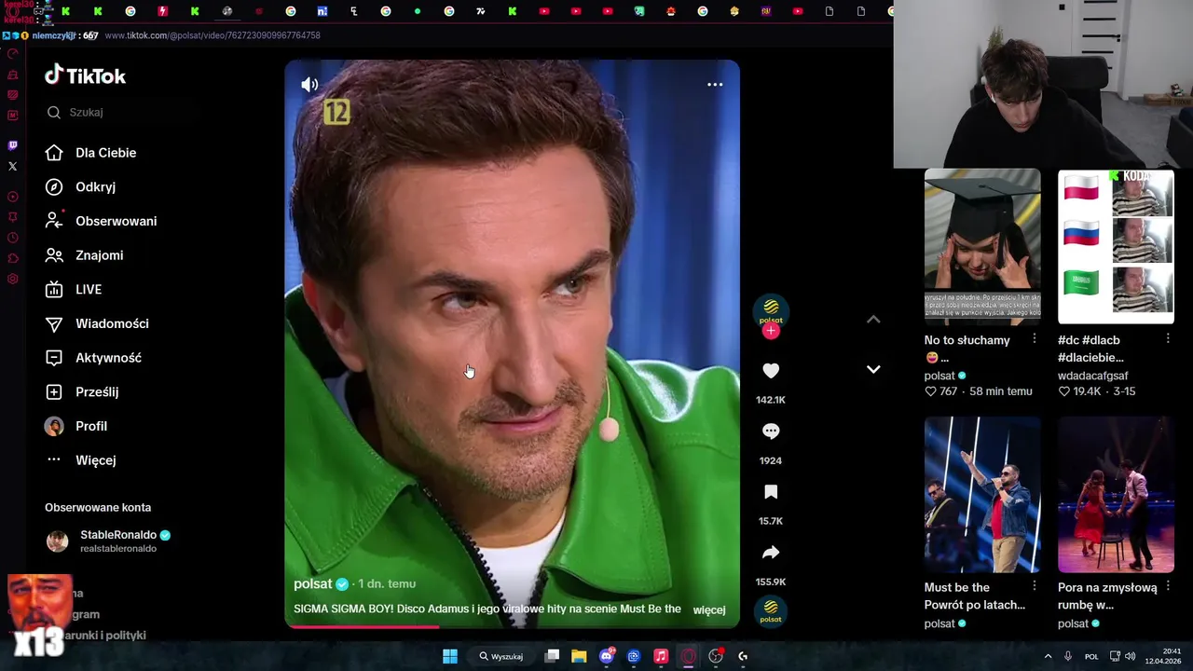Open the 'No to słuchamy' video title
Screen dimensions: 1193x671
pos(967,349)
